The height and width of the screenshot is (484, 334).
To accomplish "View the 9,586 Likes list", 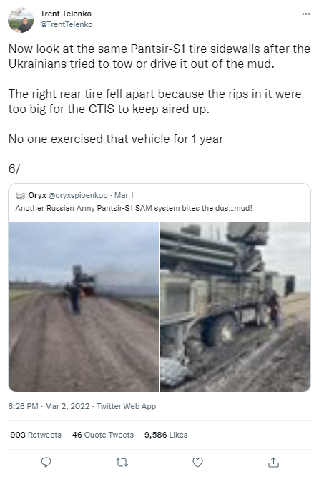I will point(166,435).
